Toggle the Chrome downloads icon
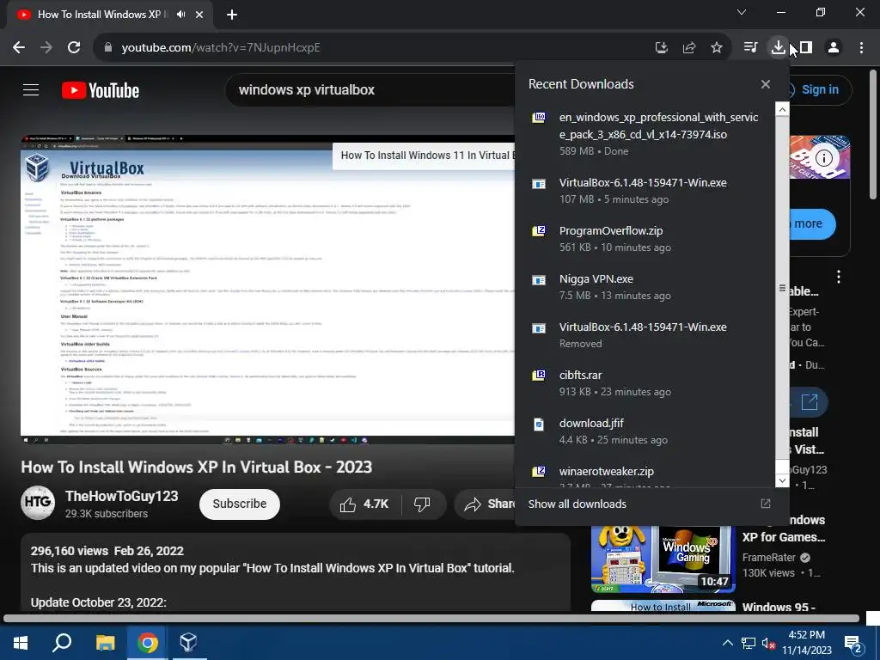 click(778, 48)
